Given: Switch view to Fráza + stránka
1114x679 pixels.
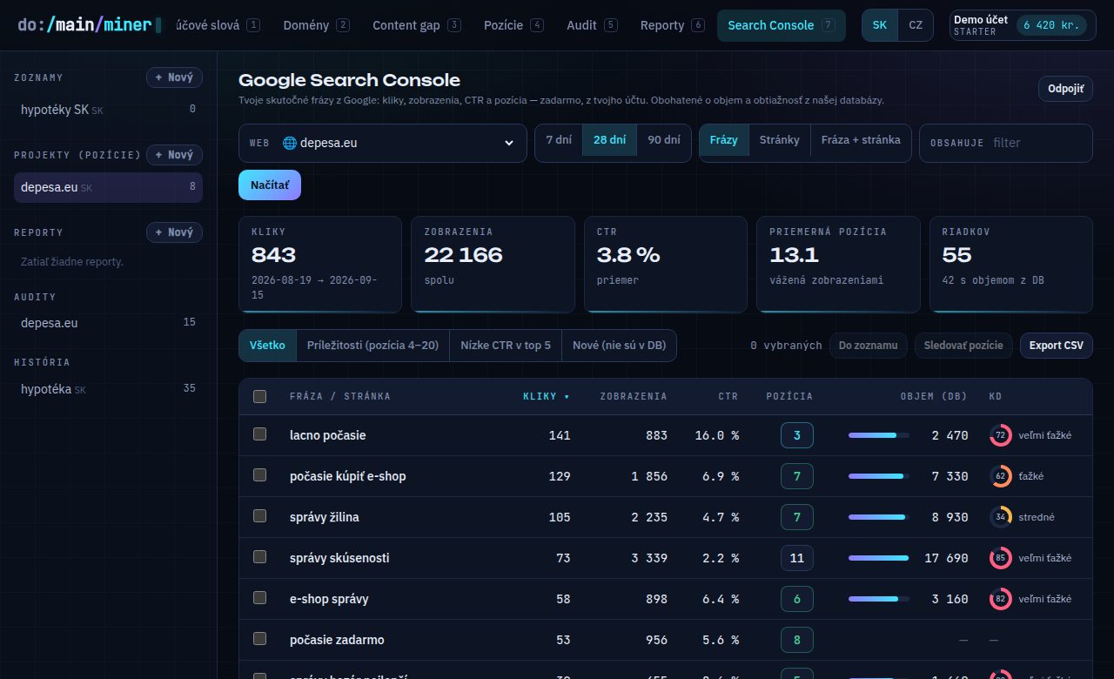Looking at the screenshot, I should click(x=861, y=140).
